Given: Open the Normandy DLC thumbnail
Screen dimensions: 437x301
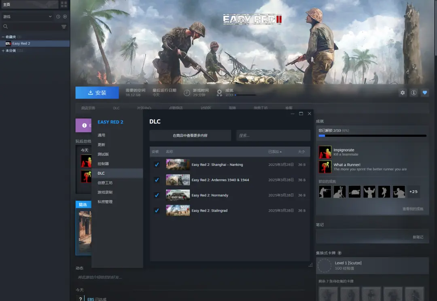Looking at the screenshot, I should click(178, 195).
